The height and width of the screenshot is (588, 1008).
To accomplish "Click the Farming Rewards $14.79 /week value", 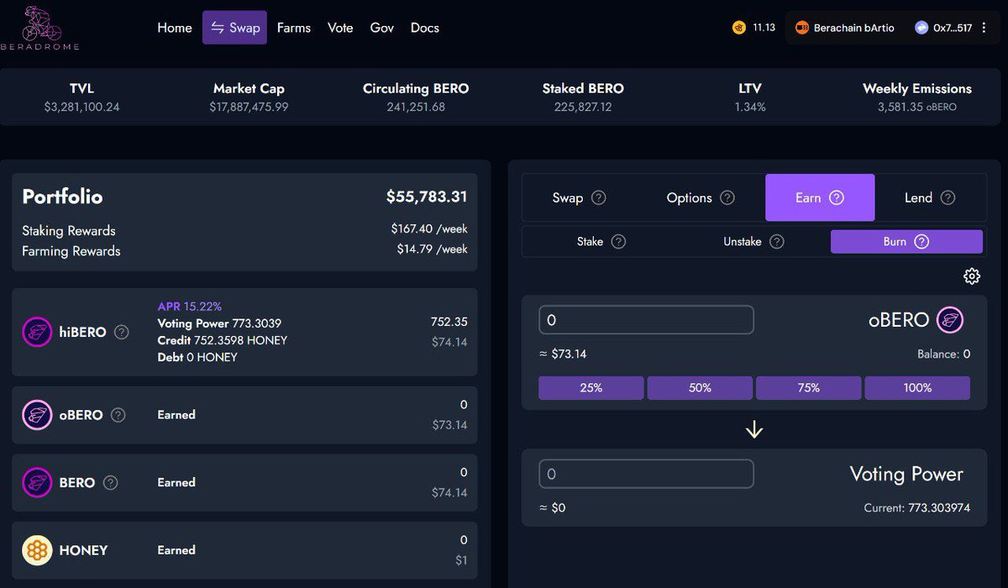I will coord(433,249).
